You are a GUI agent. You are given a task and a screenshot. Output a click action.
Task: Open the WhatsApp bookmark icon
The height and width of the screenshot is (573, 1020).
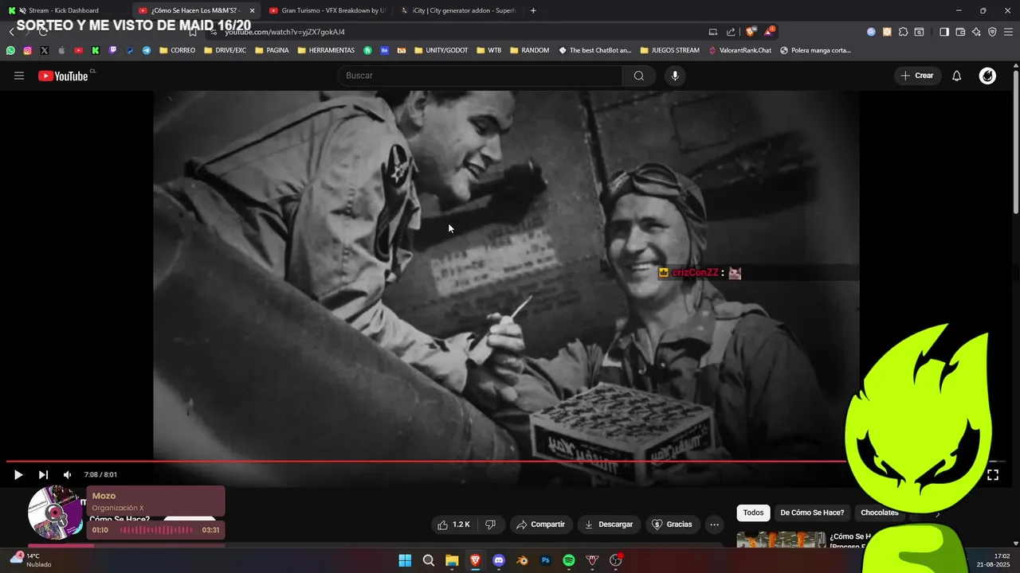(10, 50)
